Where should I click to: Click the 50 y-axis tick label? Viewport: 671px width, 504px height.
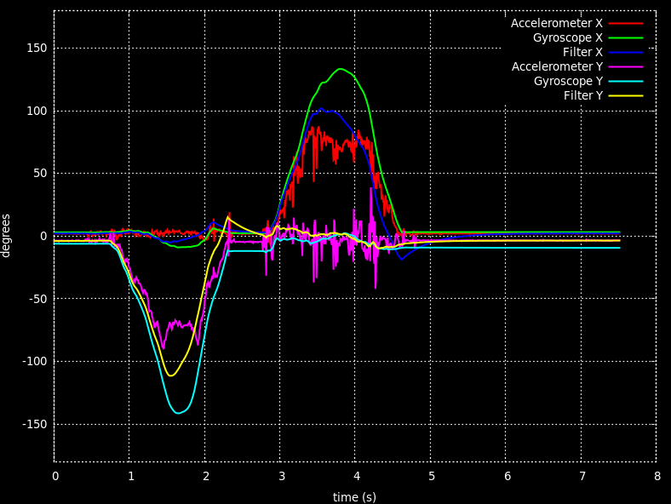[x=40, y=174]
